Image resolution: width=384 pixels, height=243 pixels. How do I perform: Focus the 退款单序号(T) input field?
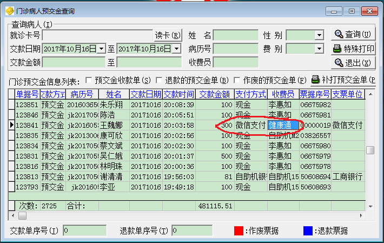(x=192, y=231)
